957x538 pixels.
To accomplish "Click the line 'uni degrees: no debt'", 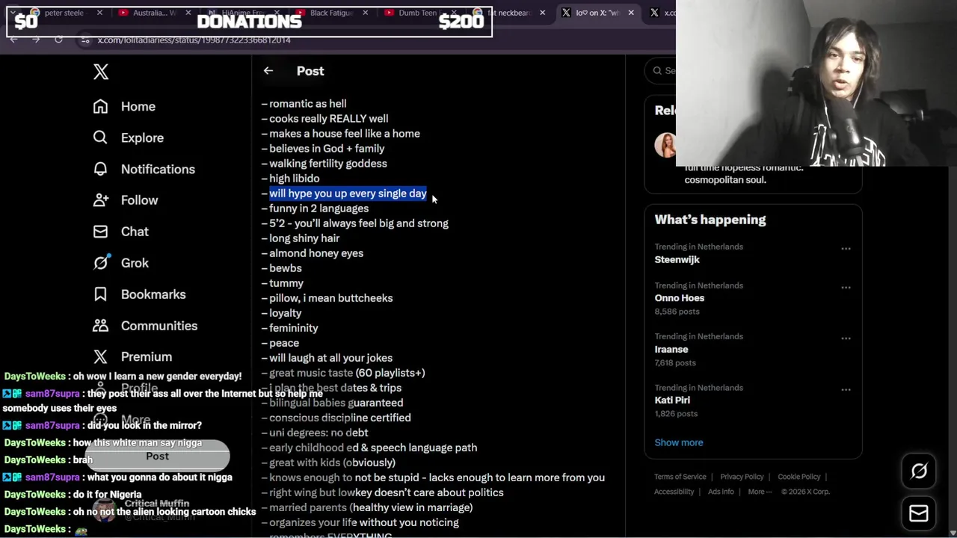I will click(319, 433).
